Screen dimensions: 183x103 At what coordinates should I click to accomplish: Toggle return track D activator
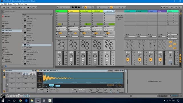point(160,60)
